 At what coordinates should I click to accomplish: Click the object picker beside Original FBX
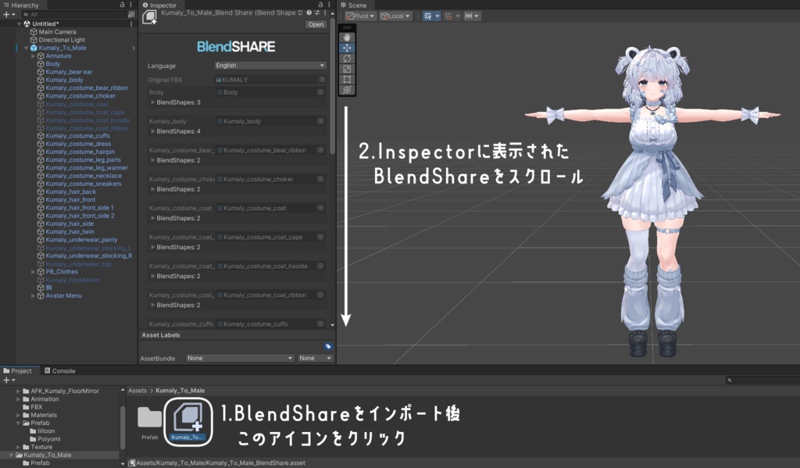(322, 80)
